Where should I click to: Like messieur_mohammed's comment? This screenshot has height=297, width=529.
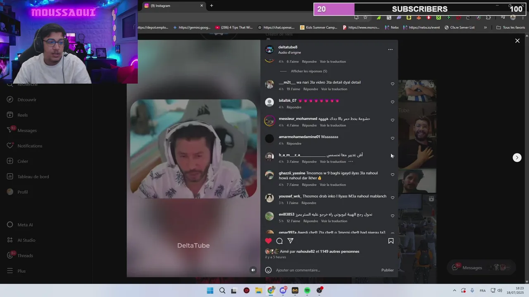pos(393,120)
